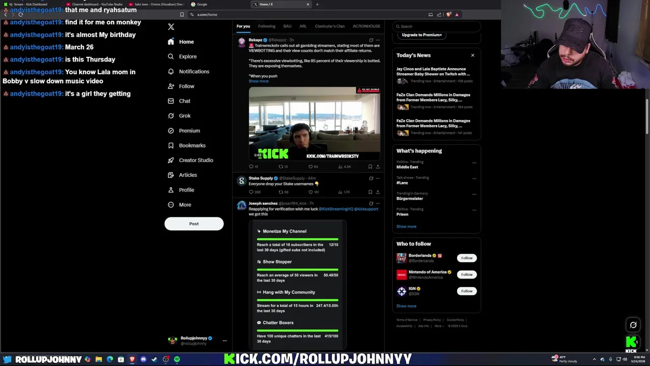Screen dimensions: 650x366
Task: Show more trends in What's happening
Action: (x=406, y=227)
